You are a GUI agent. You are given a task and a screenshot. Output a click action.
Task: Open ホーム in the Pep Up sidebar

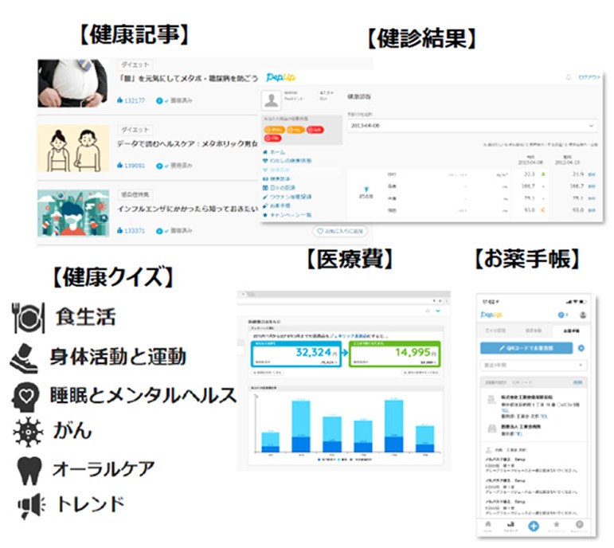(x=277, y=151)
